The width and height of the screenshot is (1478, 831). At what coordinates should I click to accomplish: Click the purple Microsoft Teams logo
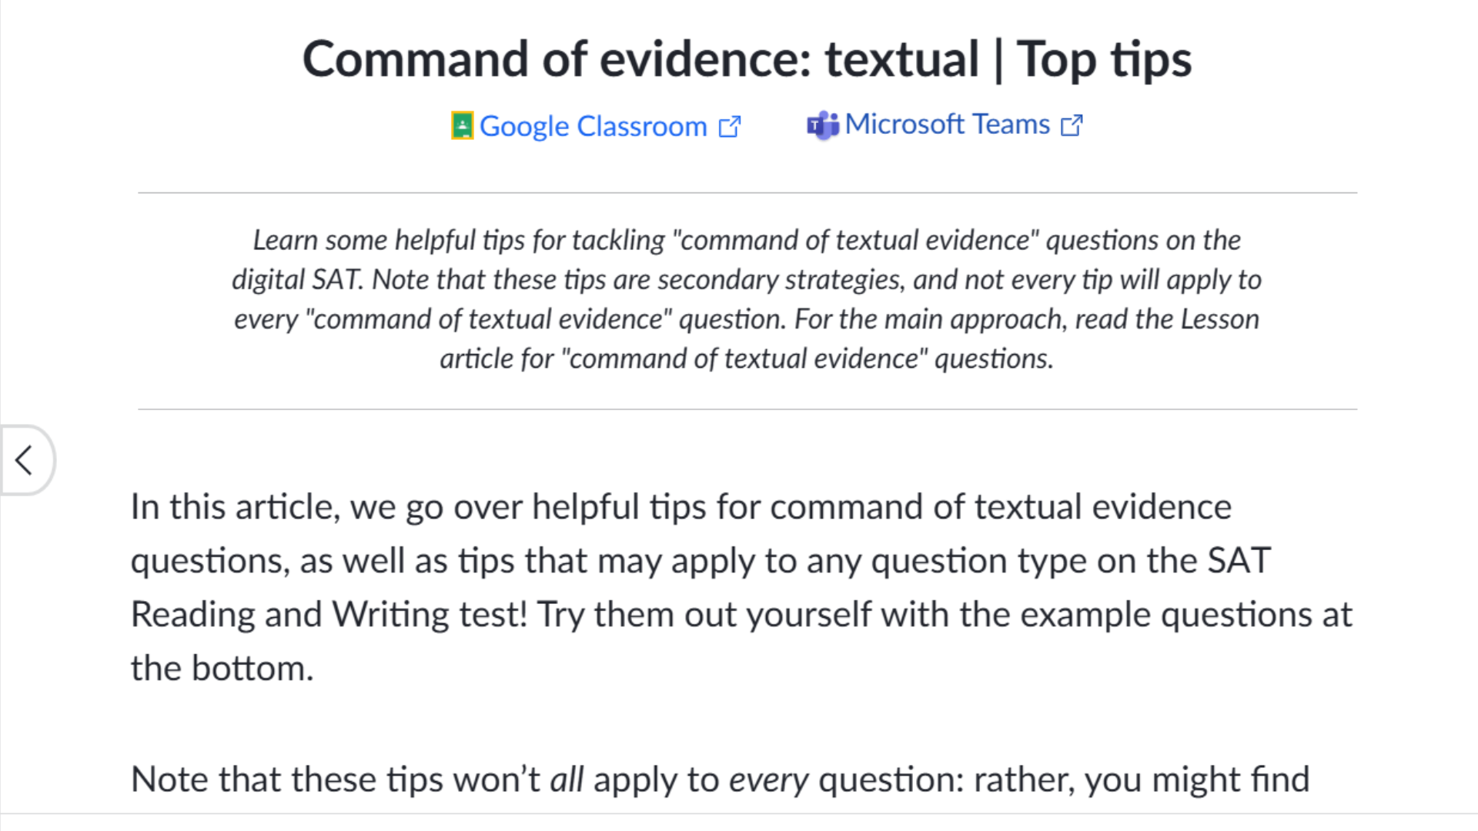(x=822, y=125)
